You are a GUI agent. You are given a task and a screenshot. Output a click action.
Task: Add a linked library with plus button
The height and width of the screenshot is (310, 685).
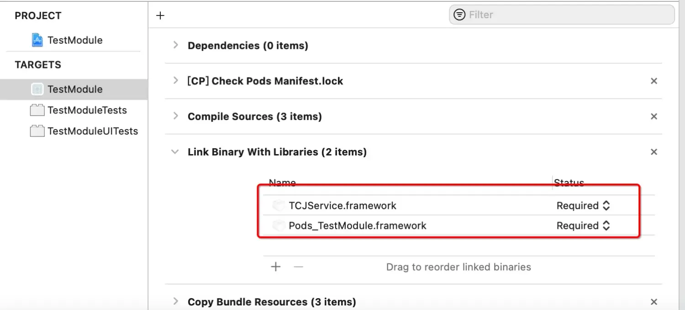point(276,267)
